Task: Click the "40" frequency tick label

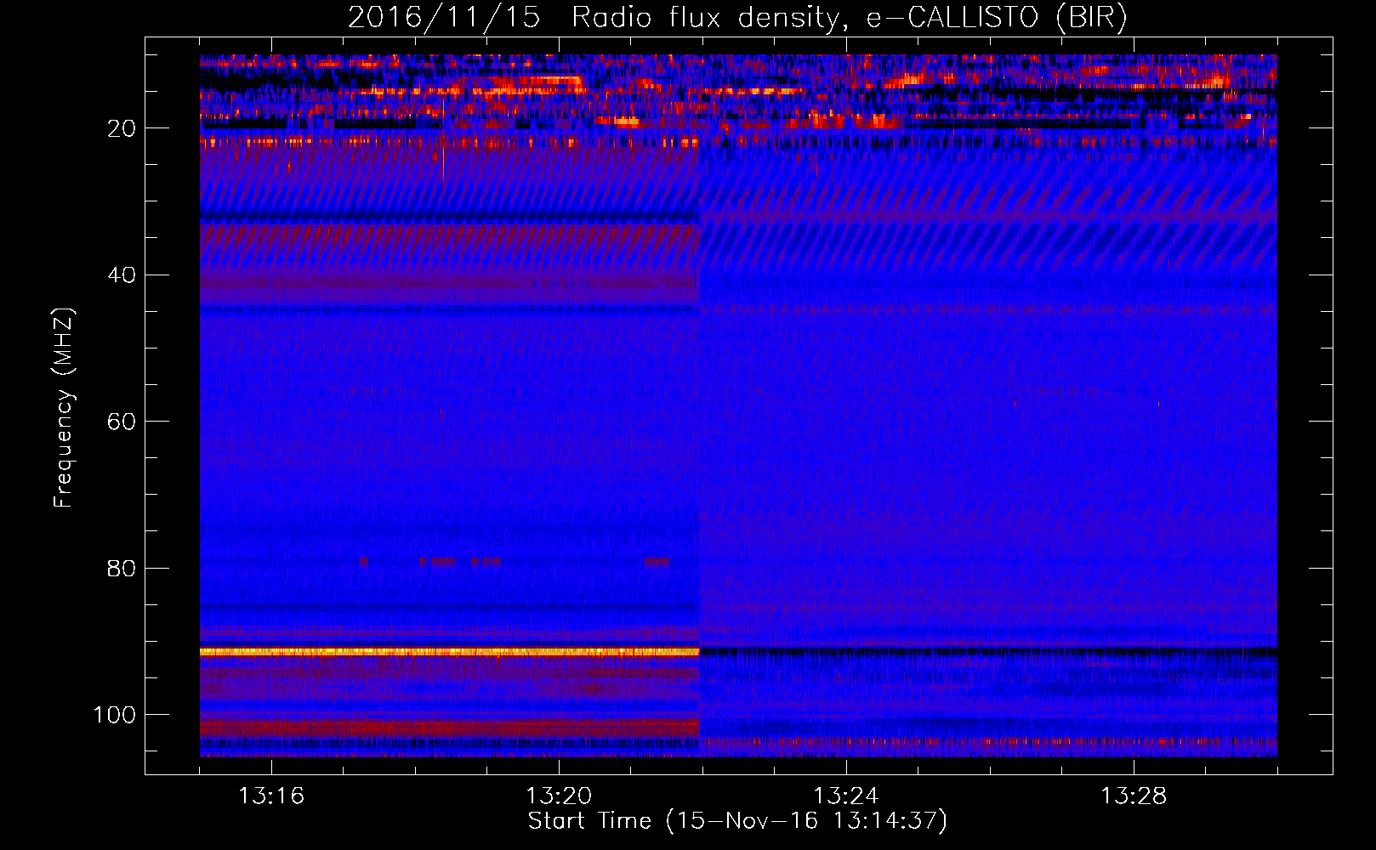Action: [122, 275]
